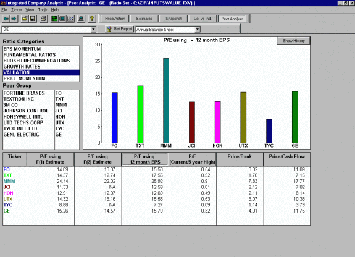The height and width of the screenshot is (257, 355).
Task: Go forward with the right arrow icon
Action: point(14,19)
